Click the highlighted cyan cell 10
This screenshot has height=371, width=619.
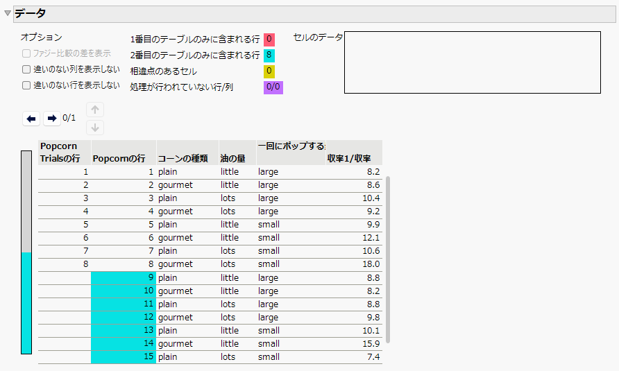pyautogui.click(x=124, y=291)
